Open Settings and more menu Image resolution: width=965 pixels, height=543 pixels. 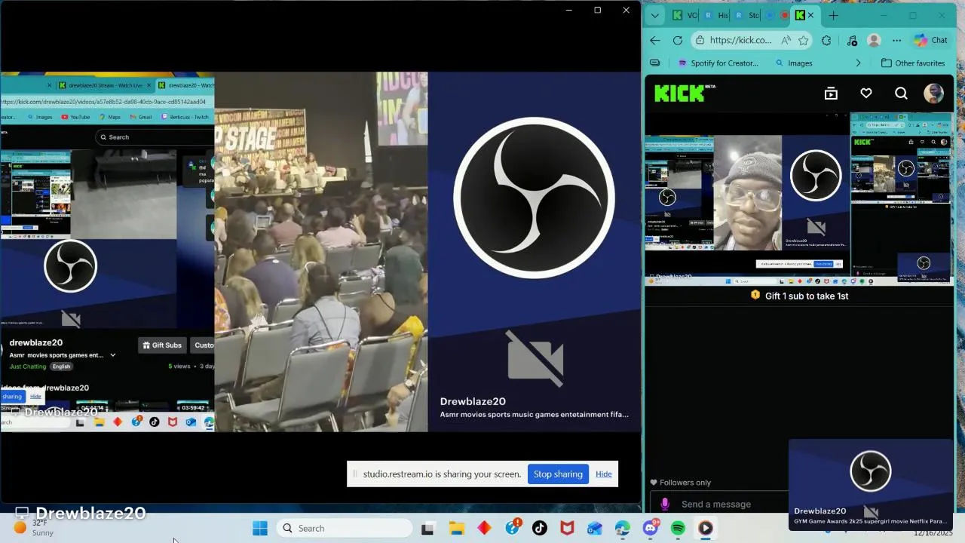pyautogui.click(x=896, y=41)
